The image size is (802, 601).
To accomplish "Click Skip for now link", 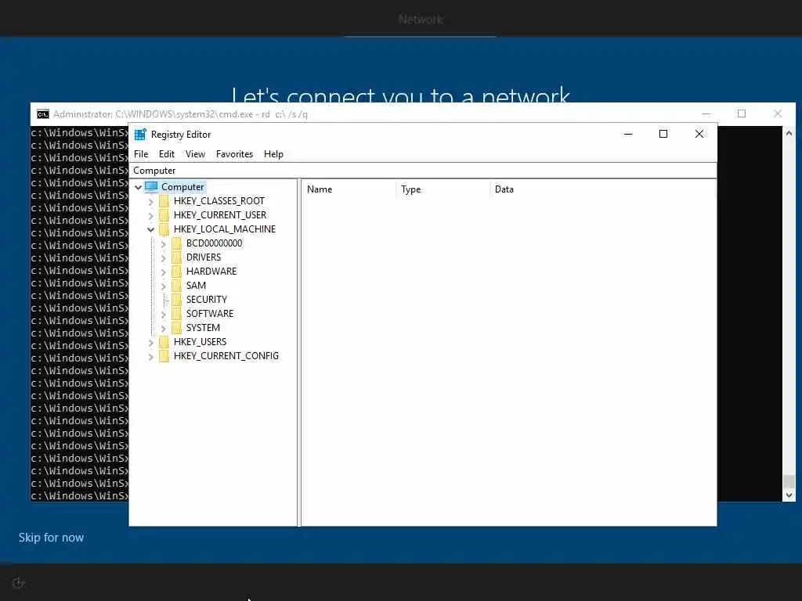I will [x=51, y=538].
